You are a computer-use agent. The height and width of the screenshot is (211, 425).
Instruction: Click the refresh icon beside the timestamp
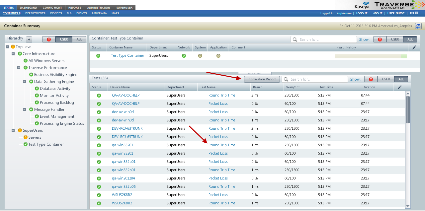click(x=418, y=26)
